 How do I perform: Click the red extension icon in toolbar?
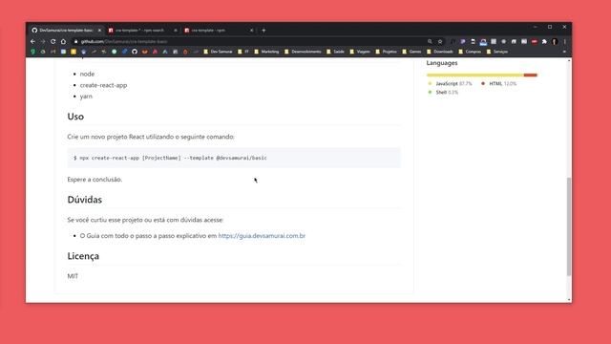click(x=535, y=41)
